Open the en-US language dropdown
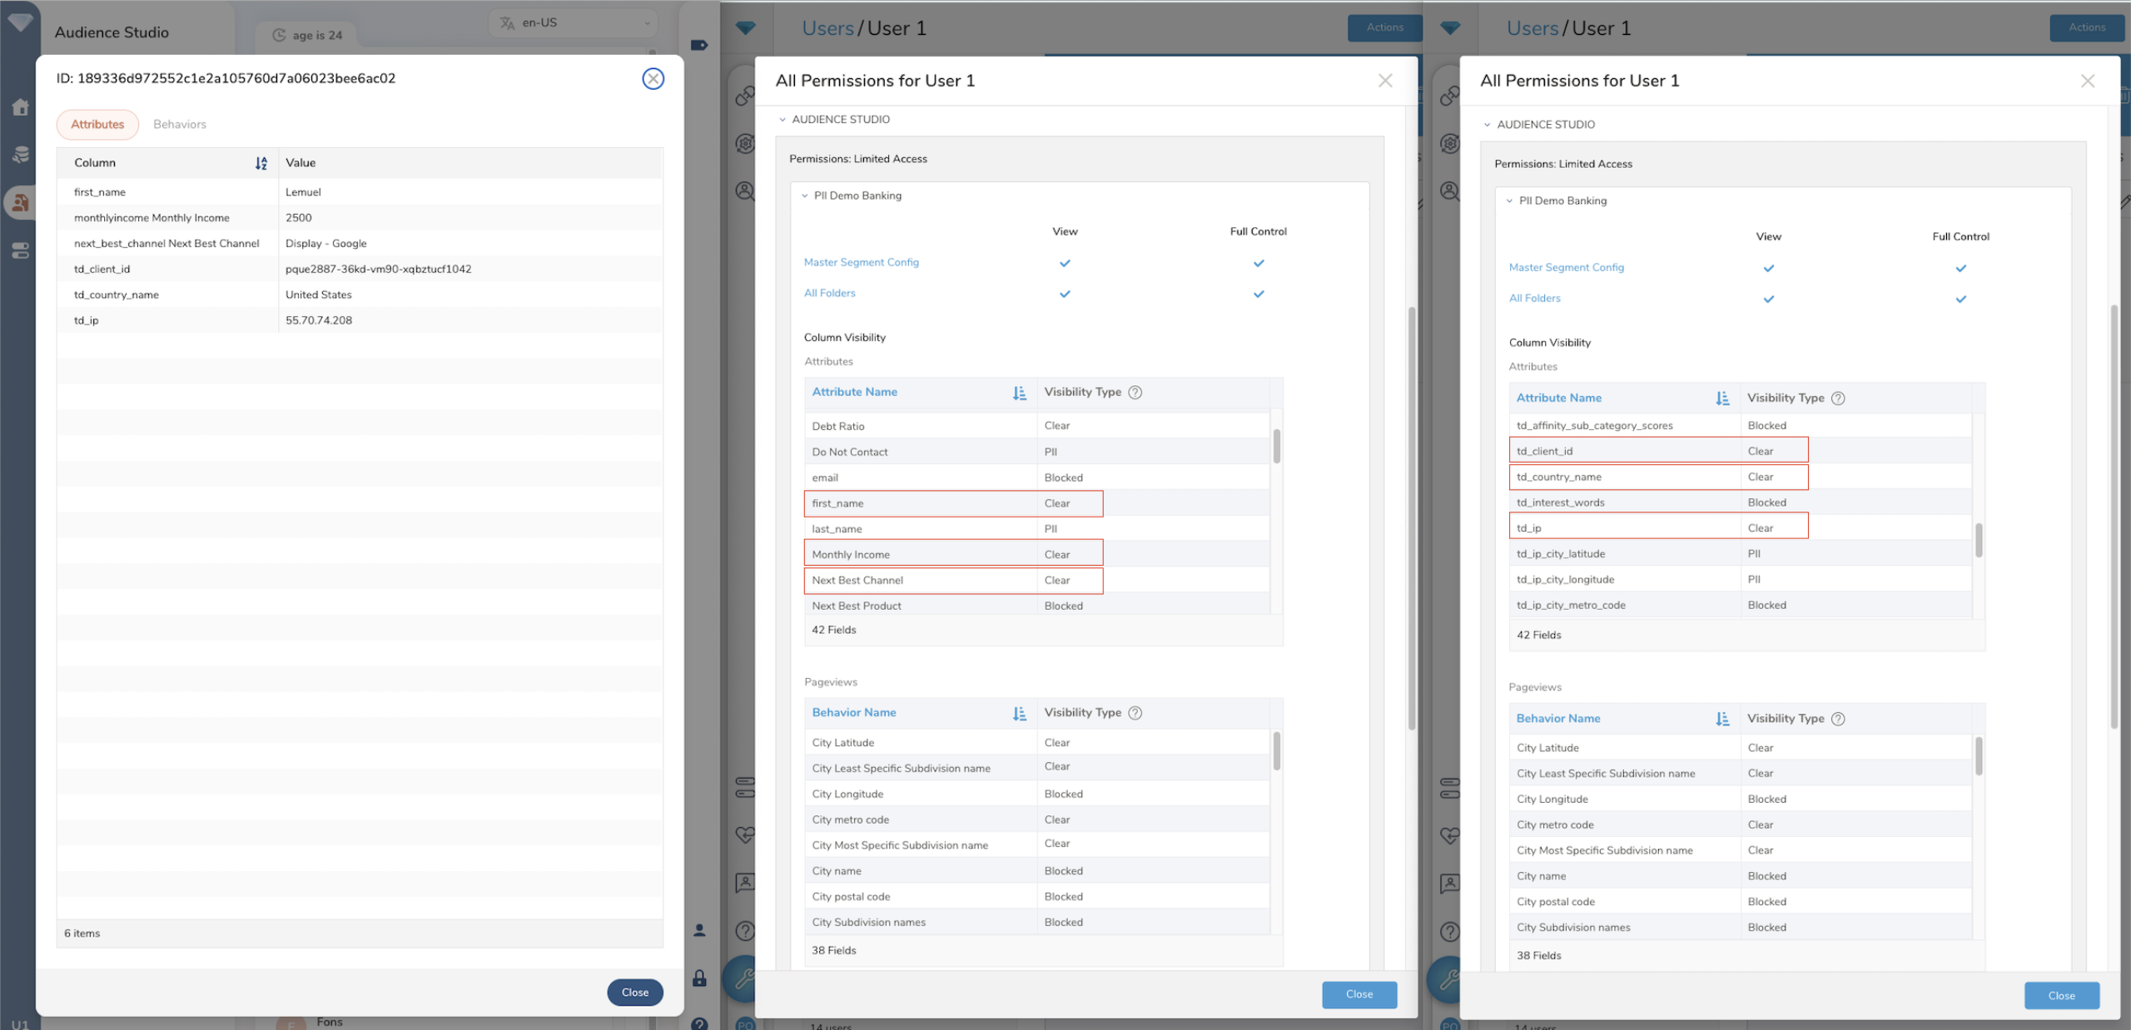2131x1030 pixels. click(574, 23)
